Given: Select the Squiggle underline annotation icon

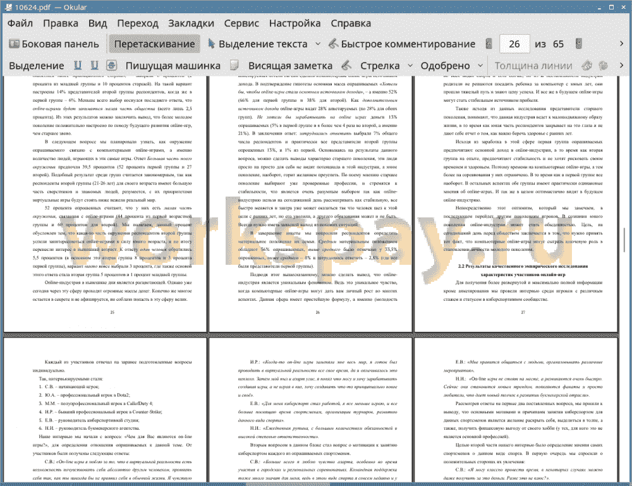Looking at the screenshot, I should (x=94, y=65).
